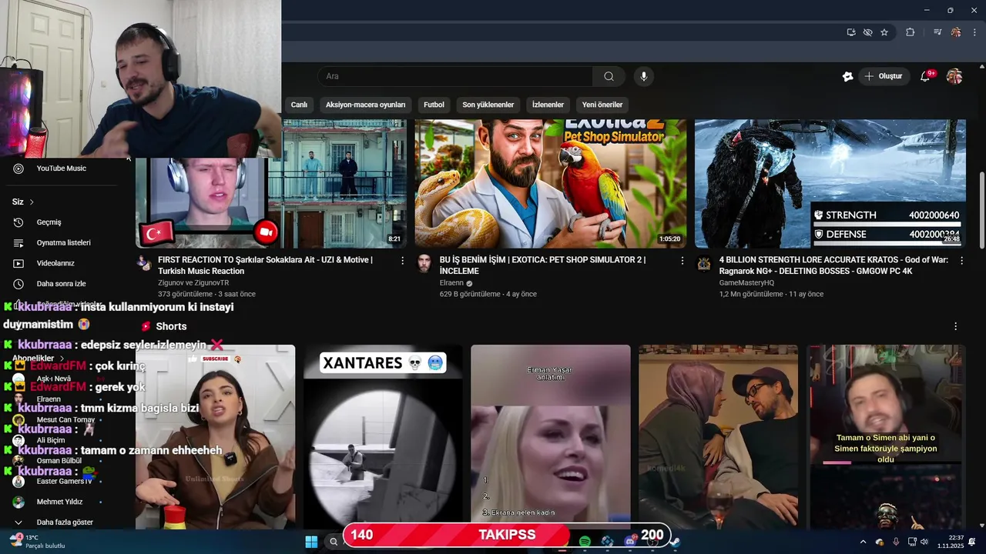The height and width of the screenshot is (554, 986).
Task: Open the Kratos God of War thumbnail
Action: [x=830, y=183]
